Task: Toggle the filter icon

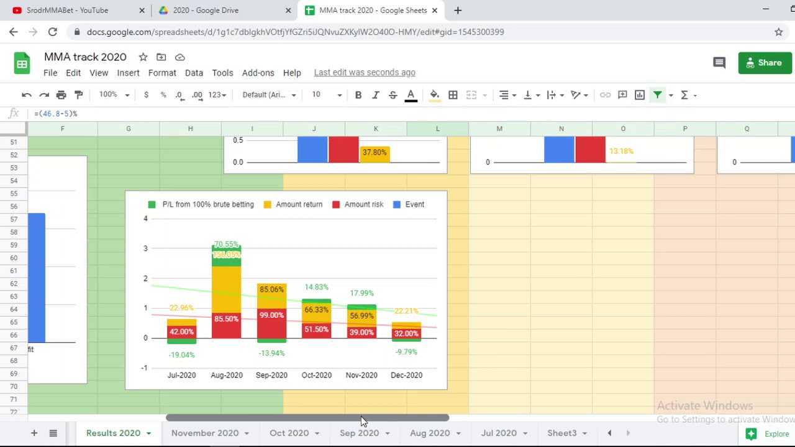Action: coord(657,95)
